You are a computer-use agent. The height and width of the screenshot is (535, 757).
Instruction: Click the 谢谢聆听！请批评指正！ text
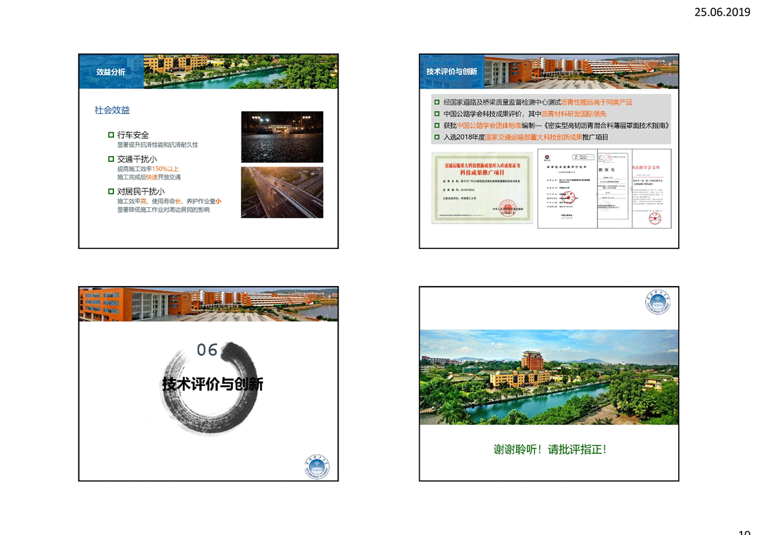pyautogui.click(x=549, y=449)
